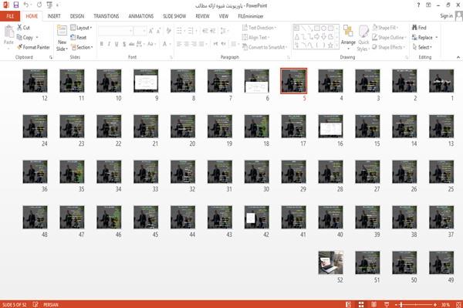Select slide thumbnail 52
This screenshot has height=308, width=463.
(x=331, y=262)
